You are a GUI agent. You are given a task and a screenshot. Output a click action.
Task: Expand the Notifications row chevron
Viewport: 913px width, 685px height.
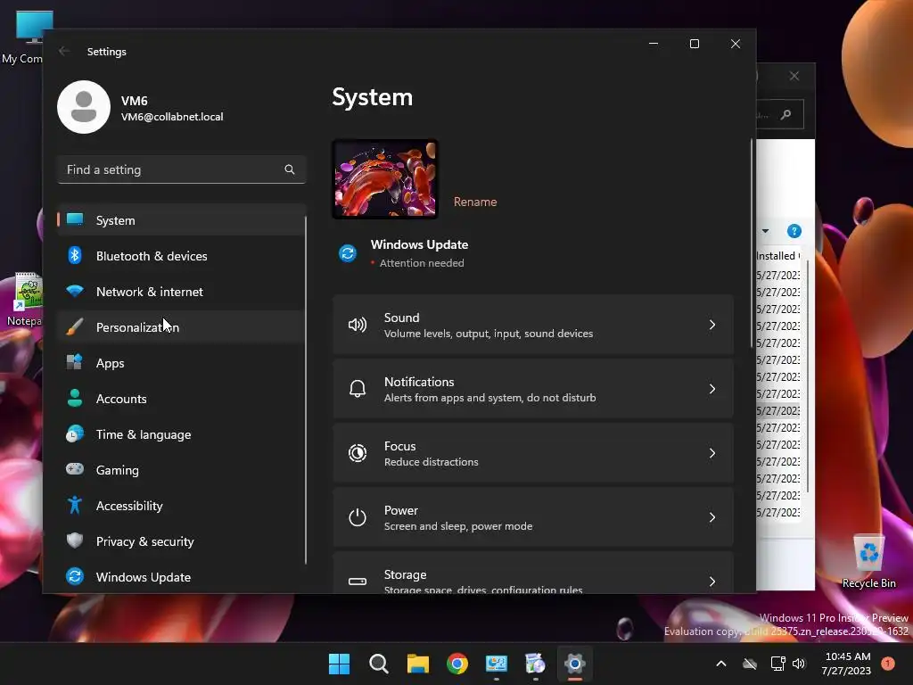coord(712,389)
